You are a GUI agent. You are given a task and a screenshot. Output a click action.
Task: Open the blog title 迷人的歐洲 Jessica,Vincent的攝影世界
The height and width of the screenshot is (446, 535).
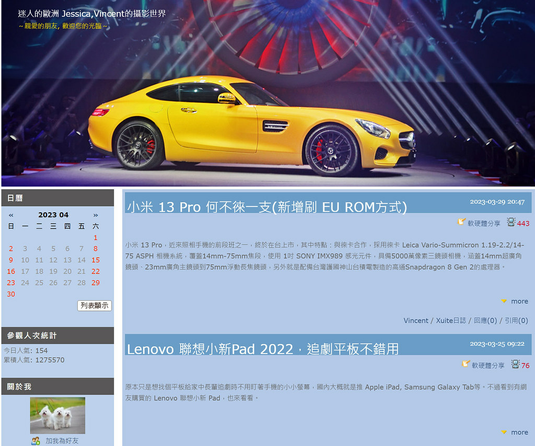pos(92,14)
